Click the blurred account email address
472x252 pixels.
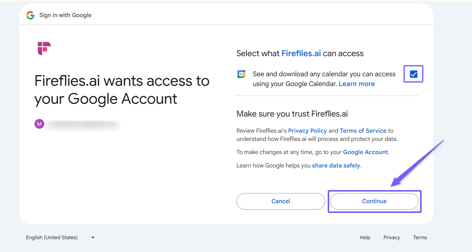pos(83,124)
